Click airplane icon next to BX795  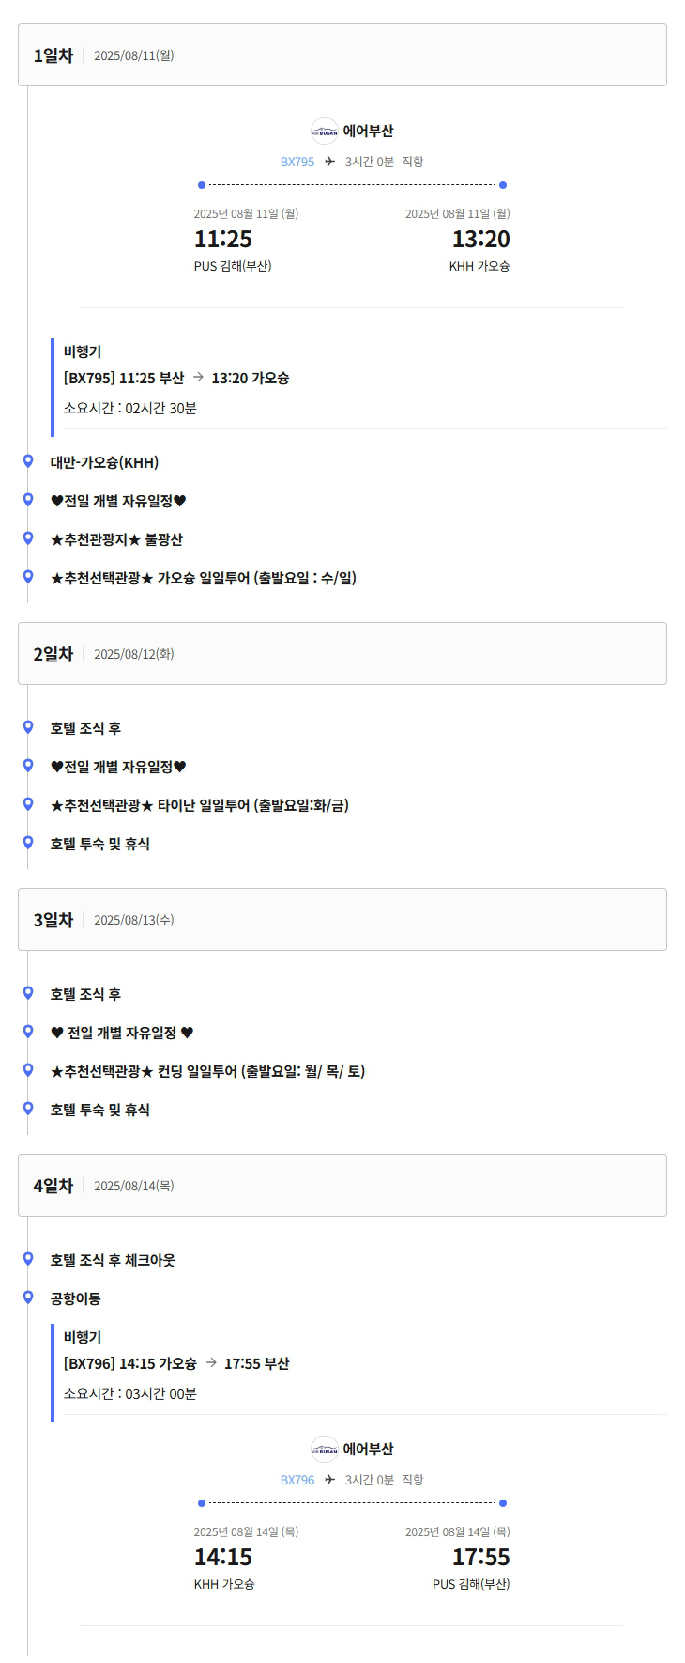(329, 162)
